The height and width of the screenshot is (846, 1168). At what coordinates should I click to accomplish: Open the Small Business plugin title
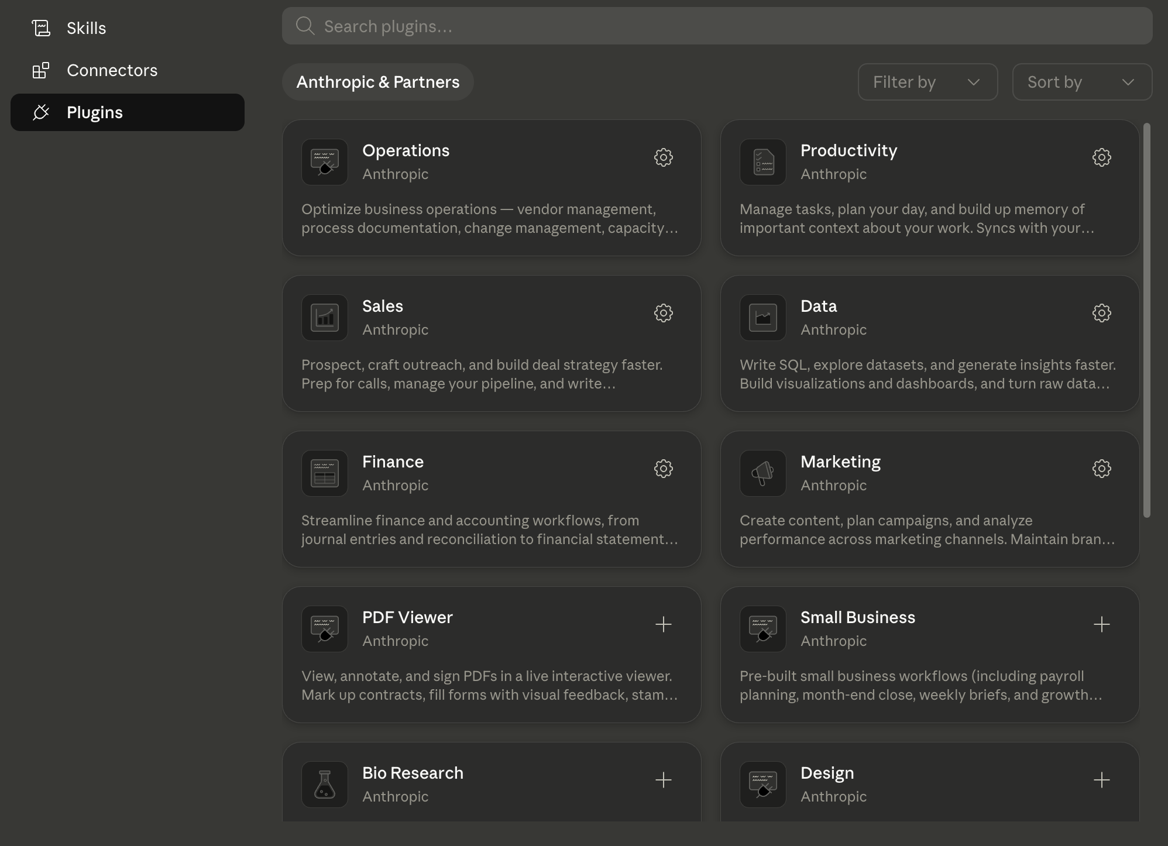[858, 617]
